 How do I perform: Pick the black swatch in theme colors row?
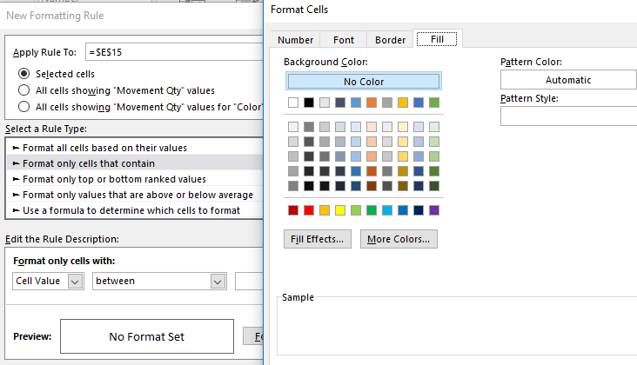309,103
